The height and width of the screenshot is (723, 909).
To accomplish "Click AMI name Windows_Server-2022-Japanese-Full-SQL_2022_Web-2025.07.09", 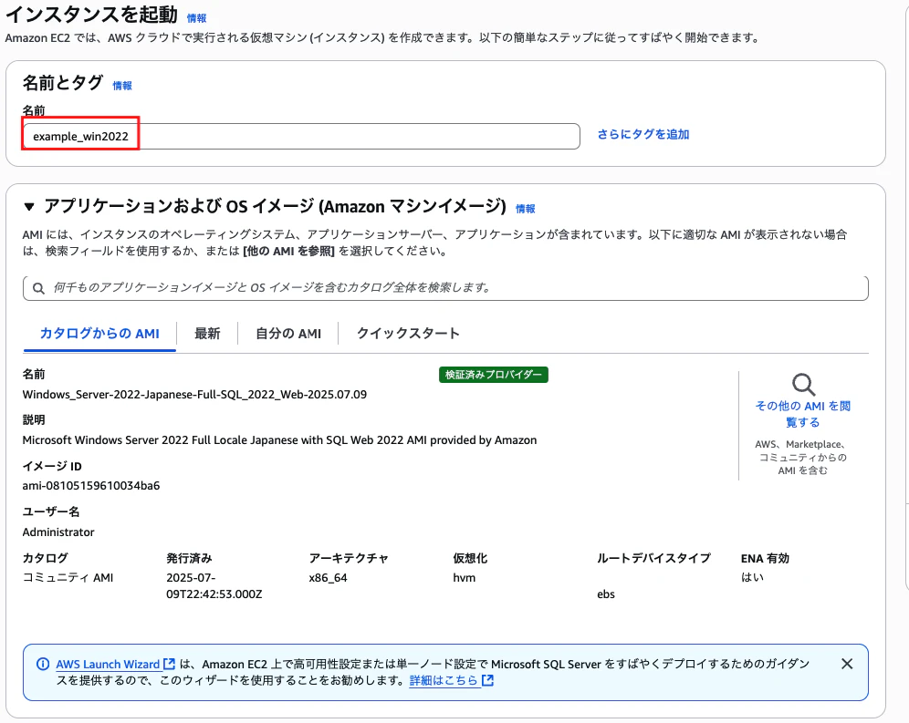I will tap(194, 395).
